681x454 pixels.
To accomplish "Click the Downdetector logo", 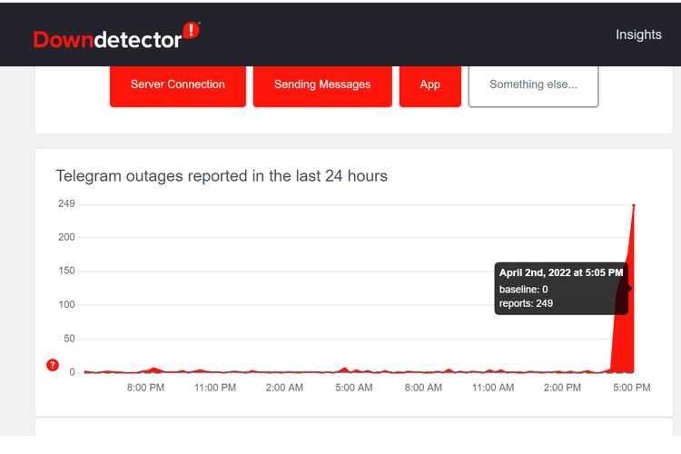I will point(107,38).
